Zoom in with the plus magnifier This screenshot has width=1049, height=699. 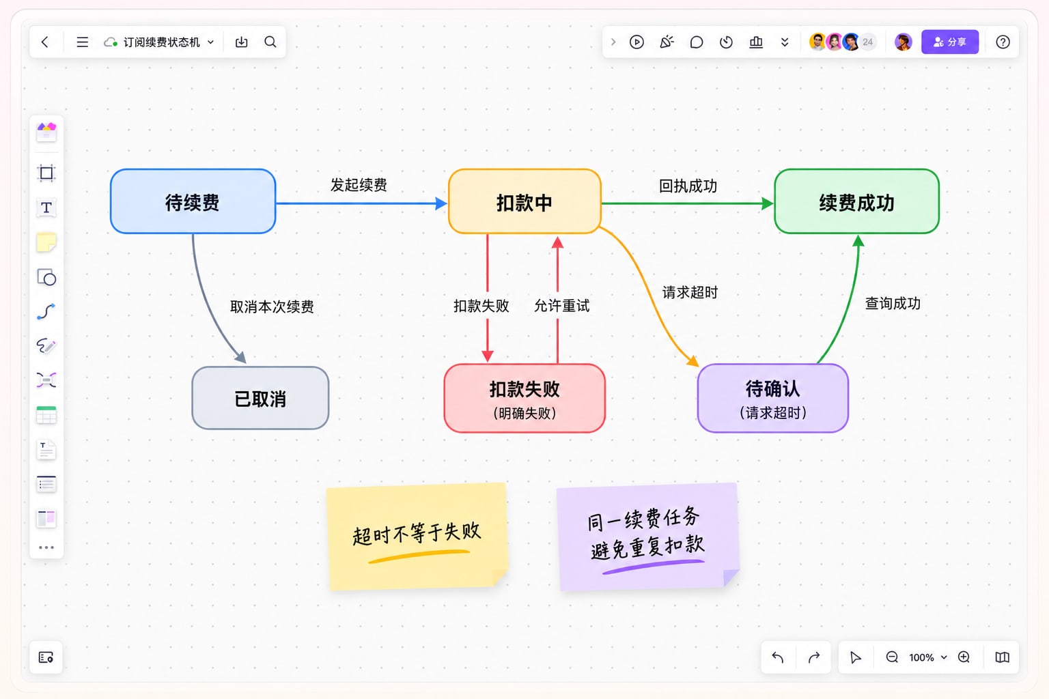pyautogui.click(x=964, y=657)
